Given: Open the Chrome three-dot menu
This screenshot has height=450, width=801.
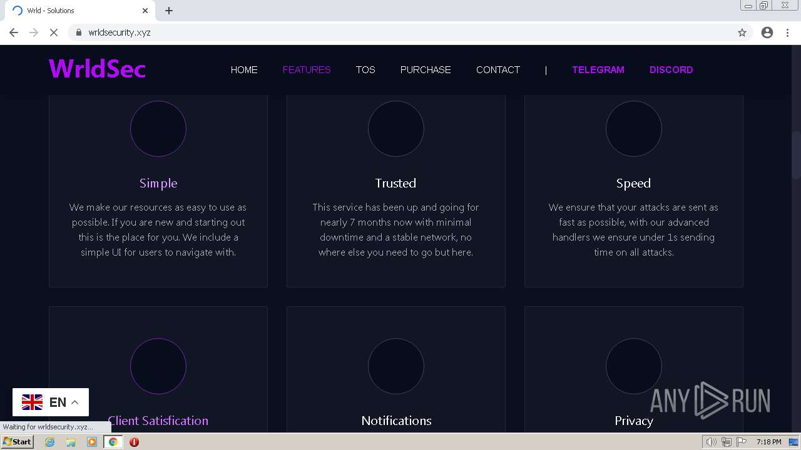Looking at the screenshot, I should point(787,32).
